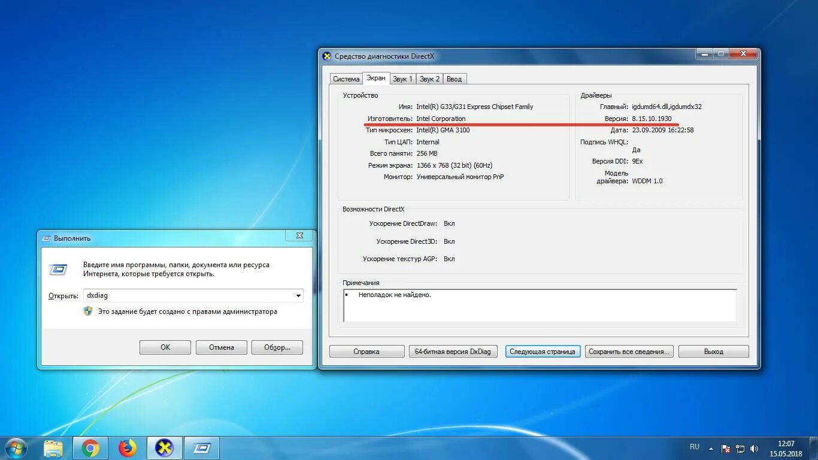Switch to the Ввод tab
Image resolution: width=818 pixels, height=460 pixels.
coord(454,78)
